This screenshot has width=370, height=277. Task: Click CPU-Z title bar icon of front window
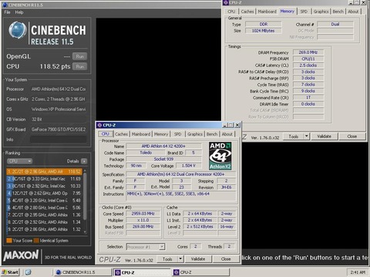[99, 125]
